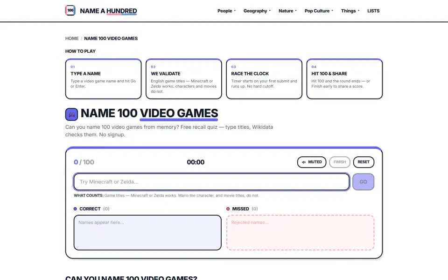Click the HOW TO PLAY heading
Screen dimensions: 448x280
[x=80, y=51]
